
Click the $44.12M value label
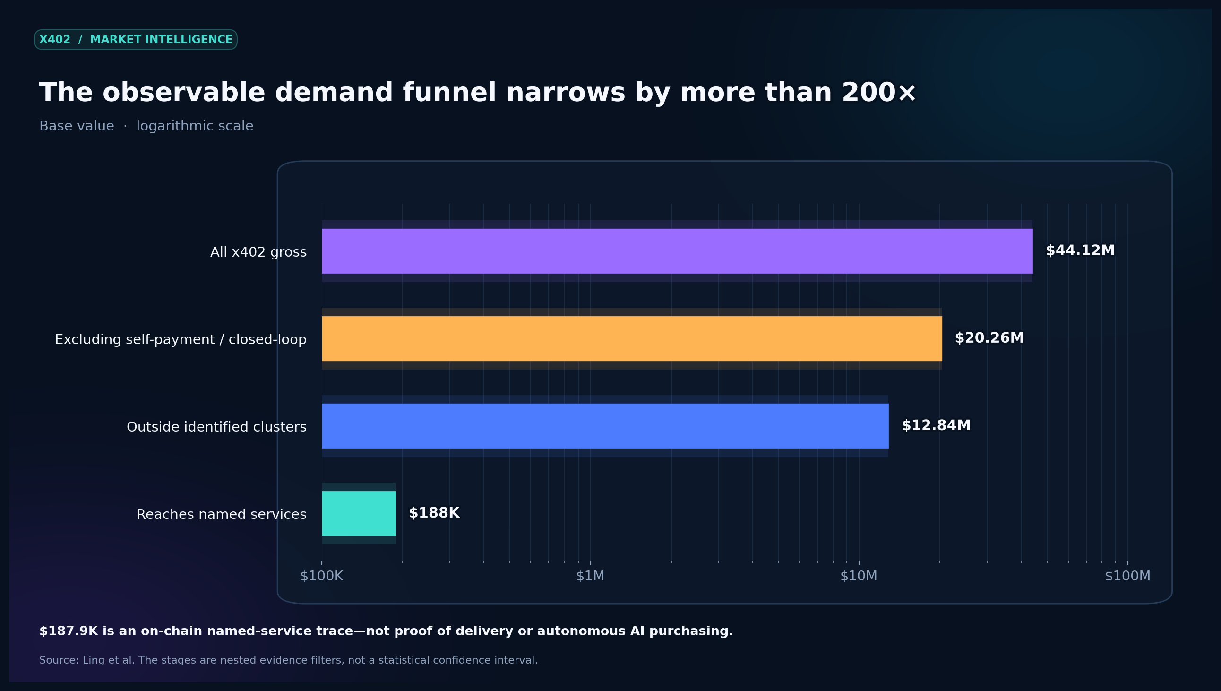click(x=1080, y=250)
